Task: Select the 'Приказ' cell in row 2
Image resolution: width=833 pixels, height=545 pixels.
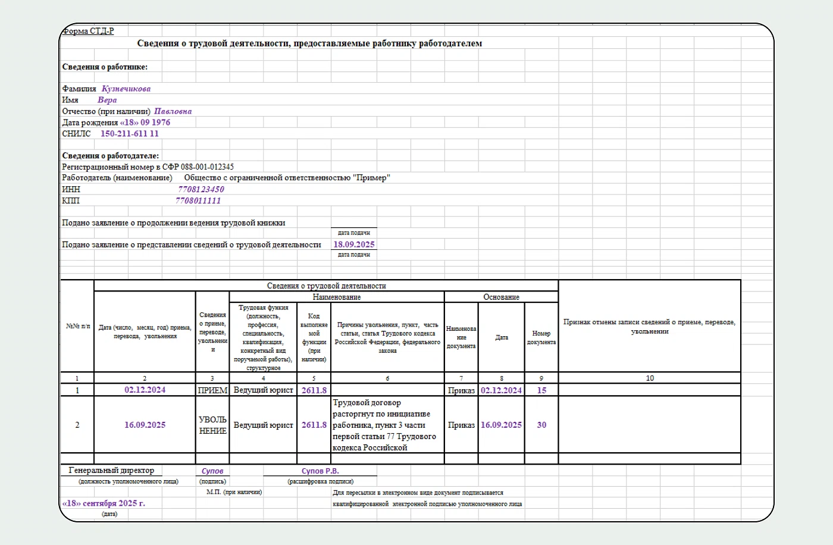Action: [461, 425]
